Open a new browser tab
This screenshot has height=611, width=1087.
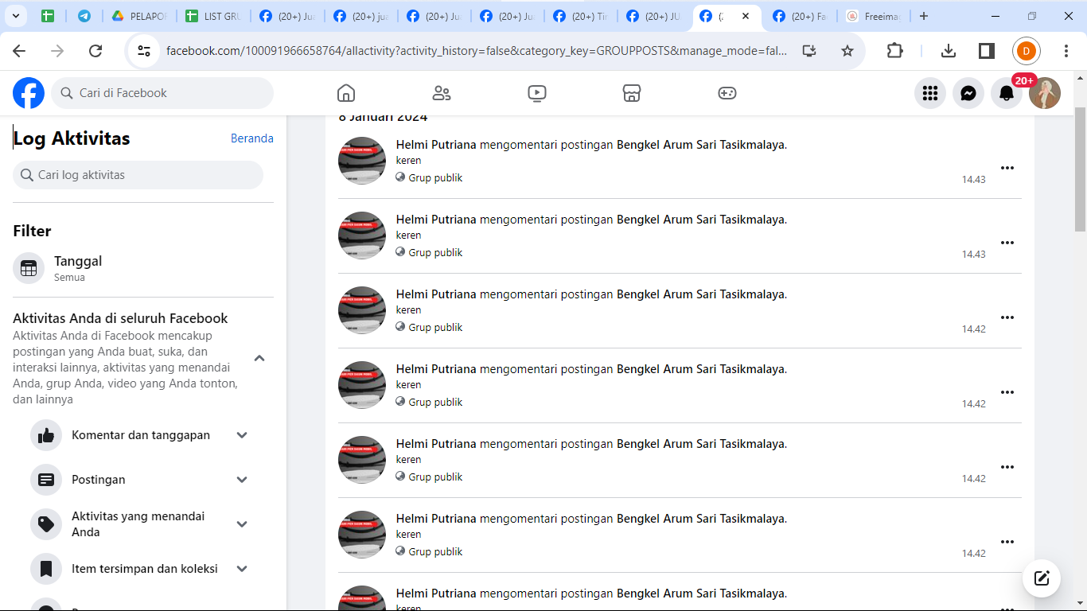pos(923,16)
